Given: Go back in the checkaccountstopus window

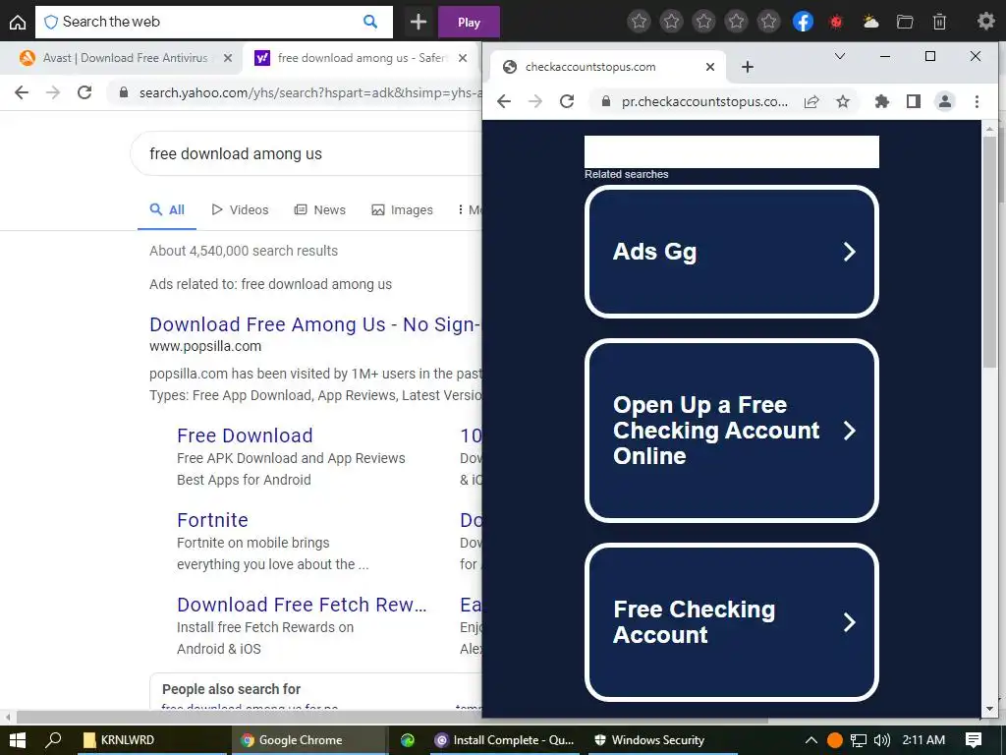Looking at the screenshot, I should (x=504, y=101).
